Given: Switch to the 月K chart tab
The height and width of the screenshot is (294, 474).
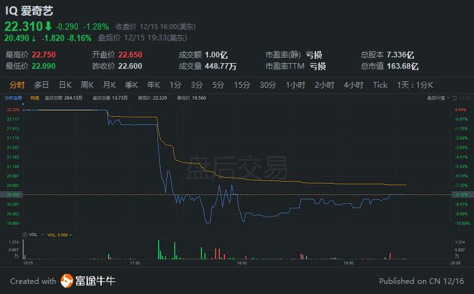Looking at the screenshot, I should 109,85.
